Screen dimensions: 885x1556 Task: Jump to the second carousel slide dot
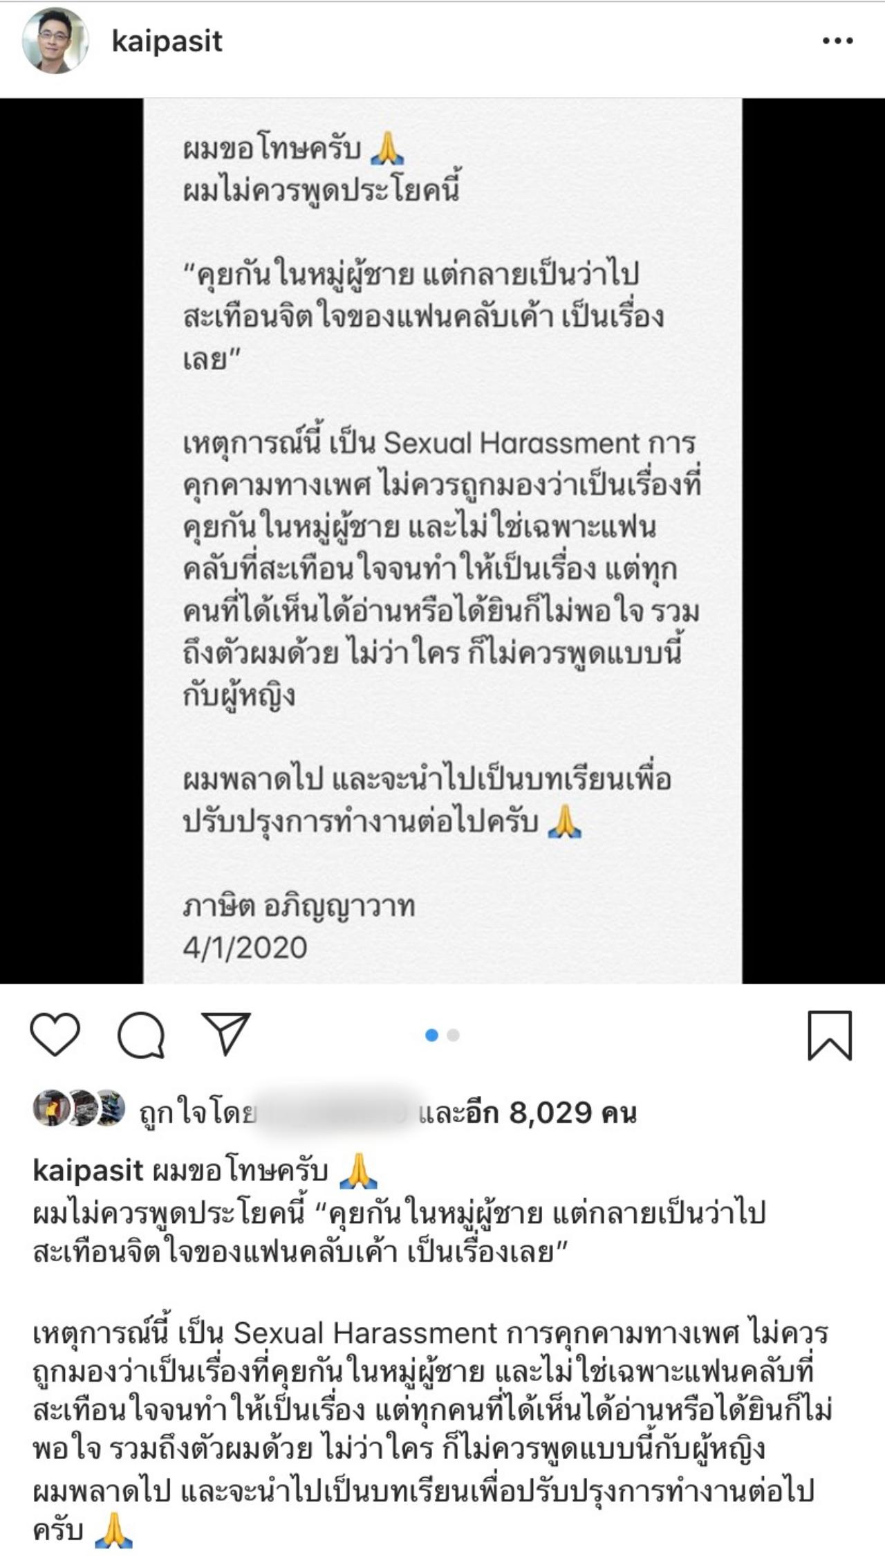[454, 1035]
